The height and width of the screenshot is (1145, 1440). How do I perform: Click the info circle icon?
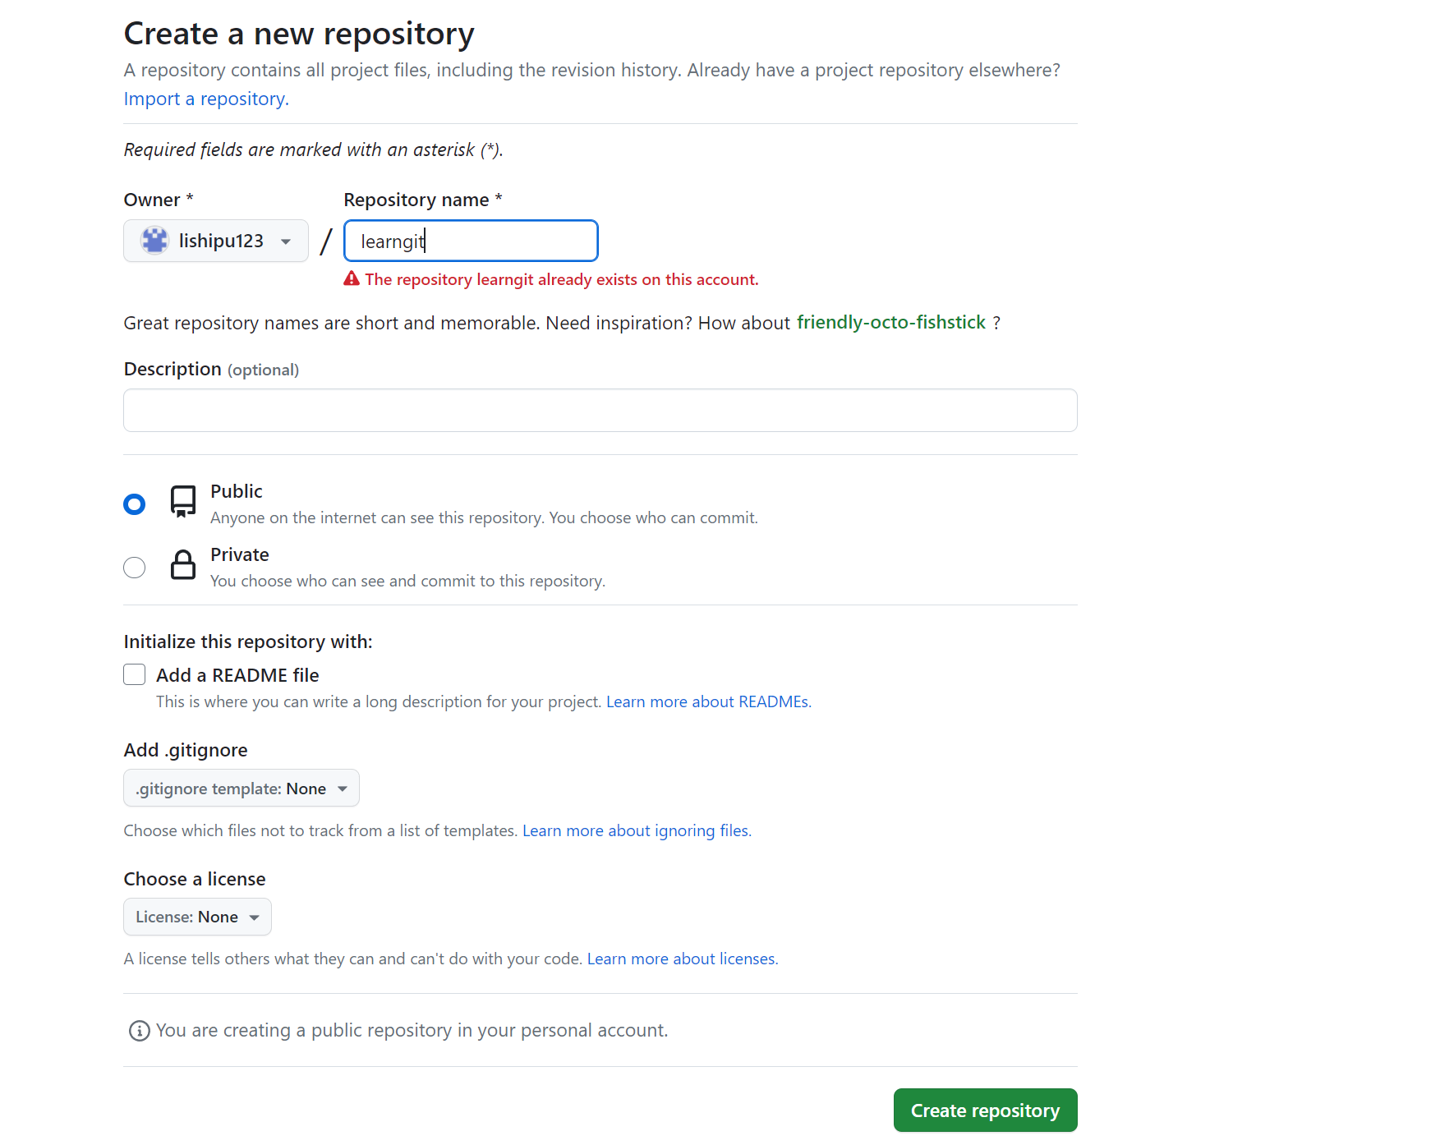[x=140, y=1031]
